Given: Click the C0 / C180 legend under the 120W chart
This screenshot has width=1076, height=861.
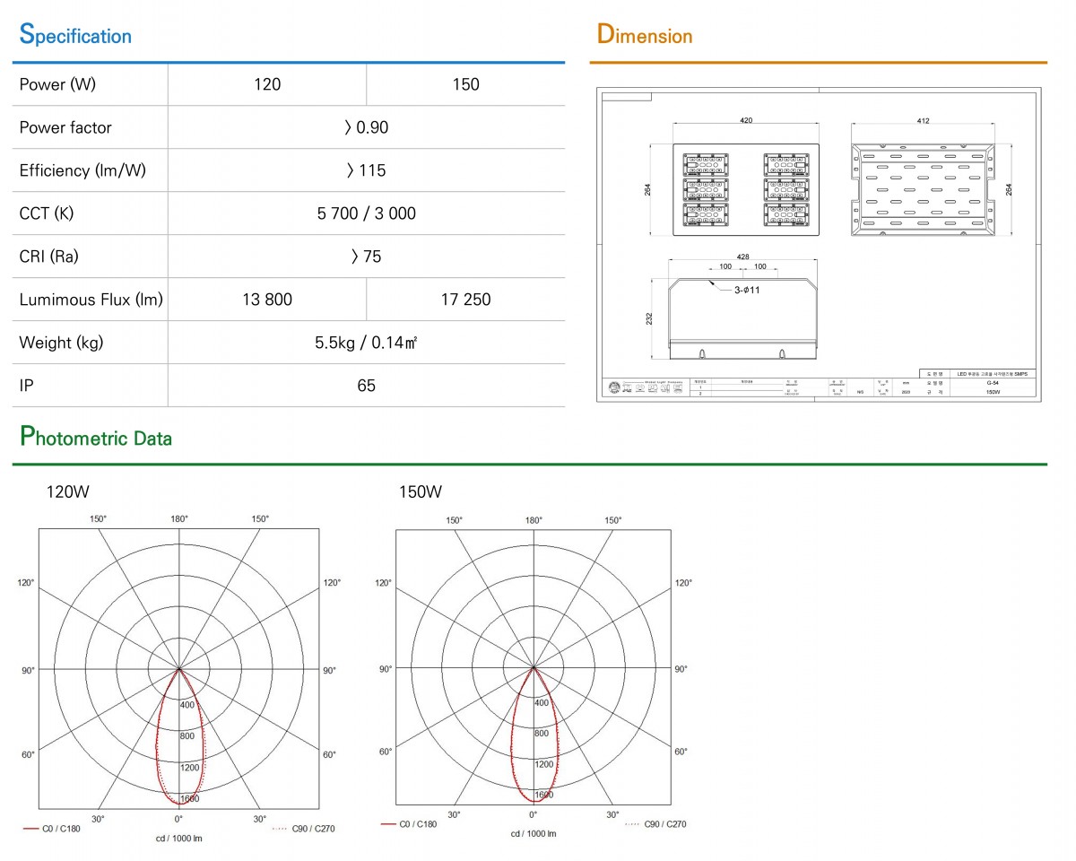Looking at the screenshot, I should [50, 829].
